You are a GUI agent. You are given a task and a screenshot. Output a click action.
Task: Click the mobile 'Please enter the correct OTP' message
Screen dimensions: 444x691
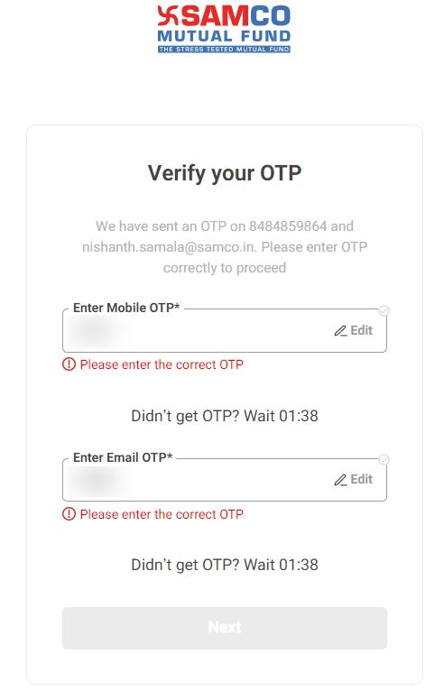162,364
